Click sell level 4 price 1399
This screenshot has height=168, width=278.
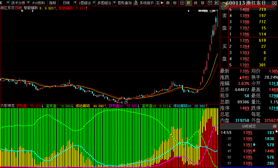(x=245, y=16)
